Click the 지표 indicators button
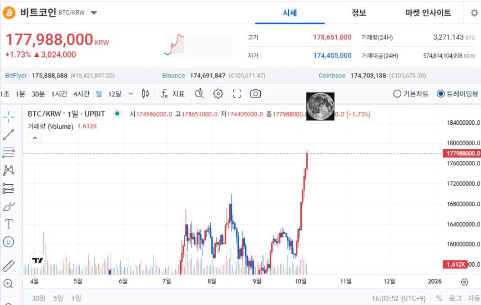This screenshot has height=305, width=481. tap(173, 94)
